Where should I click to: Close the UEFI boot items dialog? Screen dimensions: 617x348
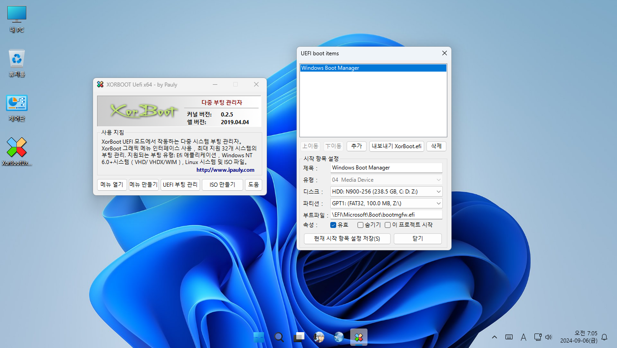coord(445,53)
